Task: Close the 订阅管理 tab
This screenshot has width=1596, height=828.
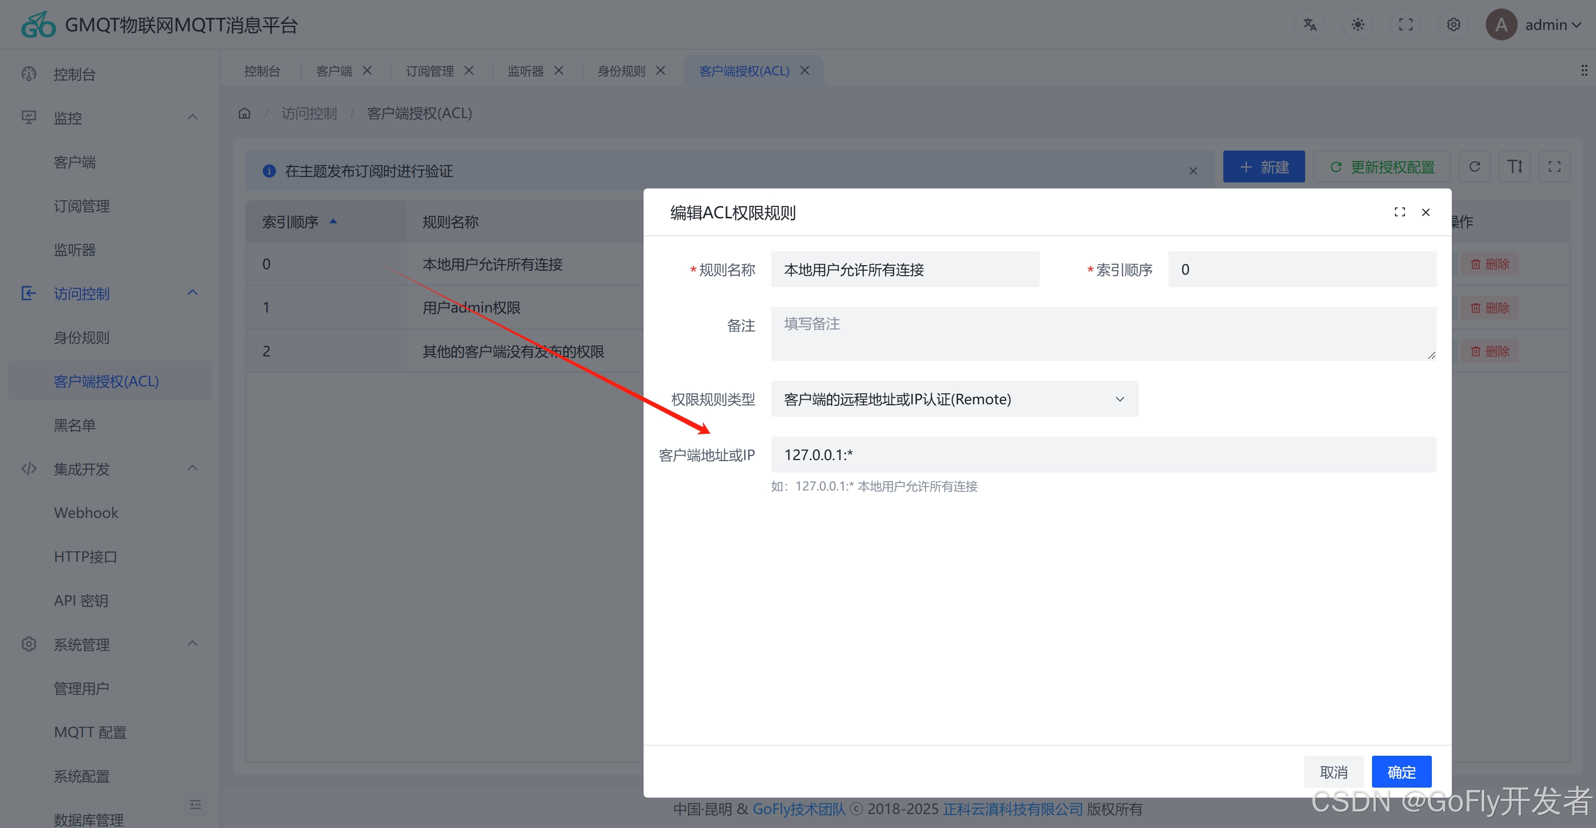Action: 469,71
